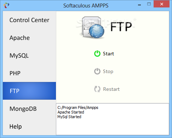The width and height of the screenshot is (172, 138).
Task: Open the Help page in sidebar
Action: pos(29,126)
